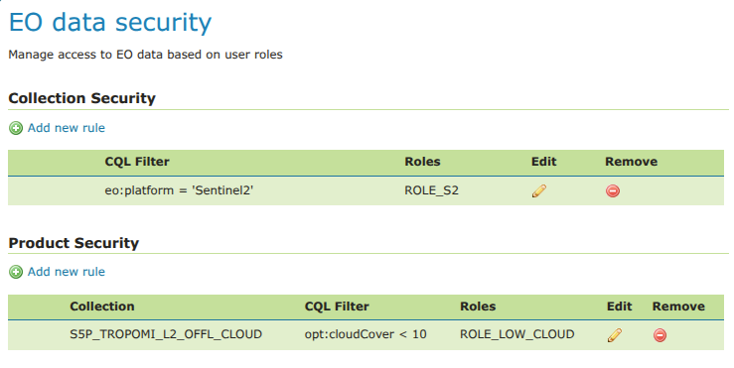Click the pencil edit icon for ROLE_S2 rule

click(x=538, y=190)
